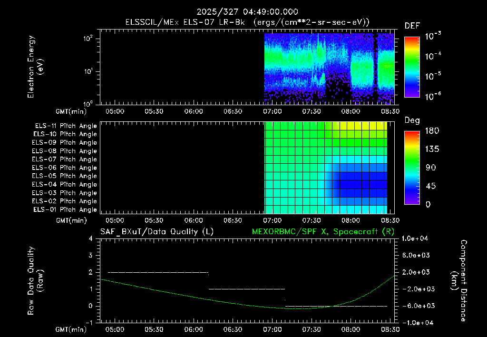Select the ELS-05 Pitch Angle row label

tap(64, 176)
